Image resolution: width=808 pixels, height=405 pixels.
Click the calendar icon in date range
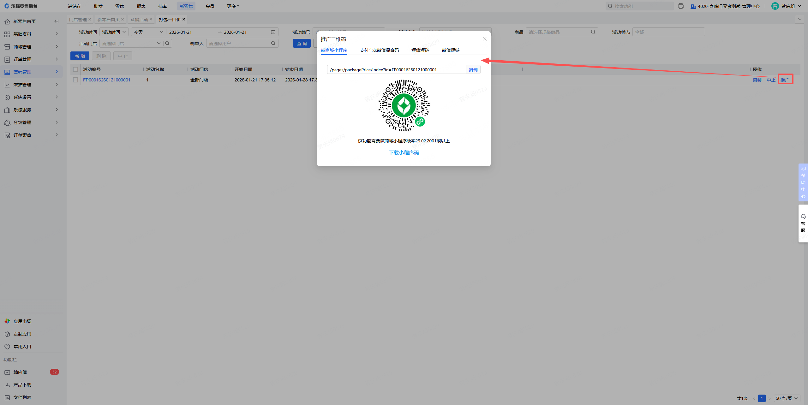coord(273,32)
